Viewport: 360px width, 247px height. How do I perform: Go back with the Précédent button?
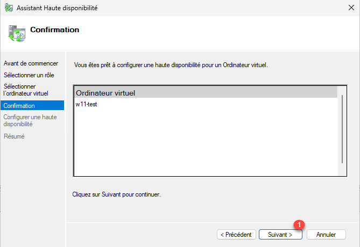click(236, 235)
